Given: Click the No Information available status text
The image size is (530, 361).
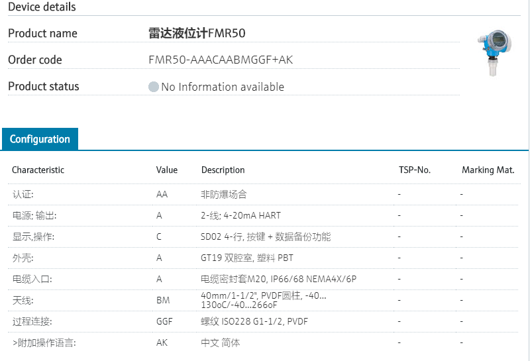Looking at the screenshot, I should [x=222, y=87].
